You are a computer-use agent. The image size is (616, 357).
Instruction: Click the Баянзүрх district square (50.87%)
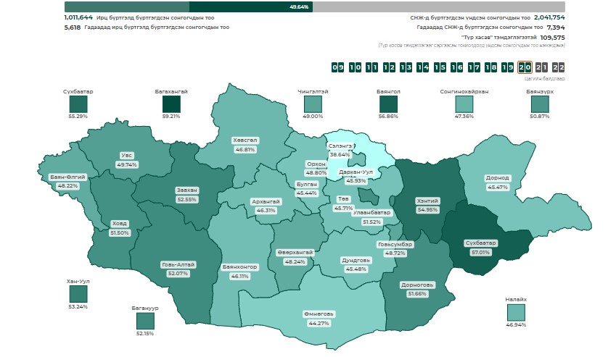[539, 104]
